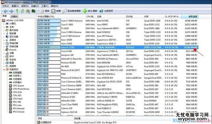Image resolution: width=212 pixels, height=124 pixels.
Task: Open the 查看(V) menu
Action: pyautogui.click(x=15, y=6)
